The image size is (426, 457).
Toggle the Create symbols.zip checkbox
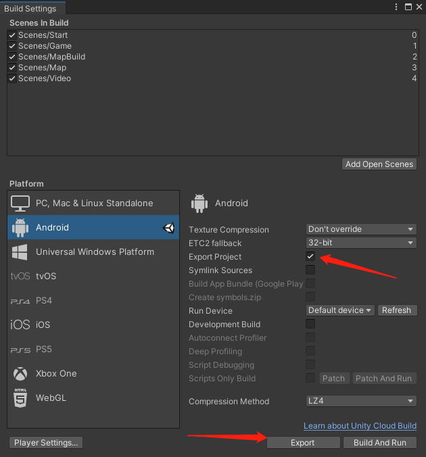[310, 297]
